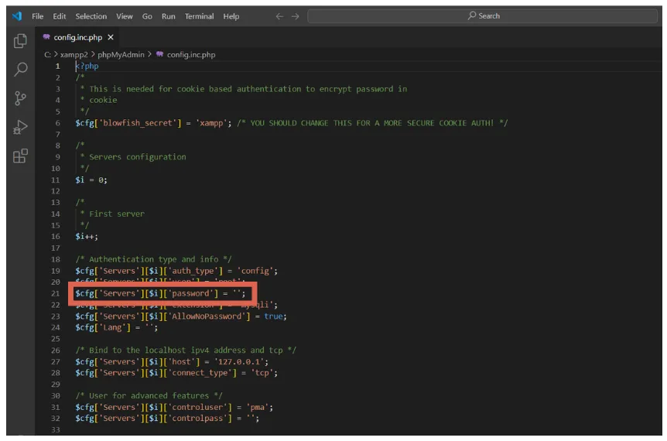Click 'Authentication type and info' comment
The width and height of the screenshot is (667, 441).
pos(153,259)
